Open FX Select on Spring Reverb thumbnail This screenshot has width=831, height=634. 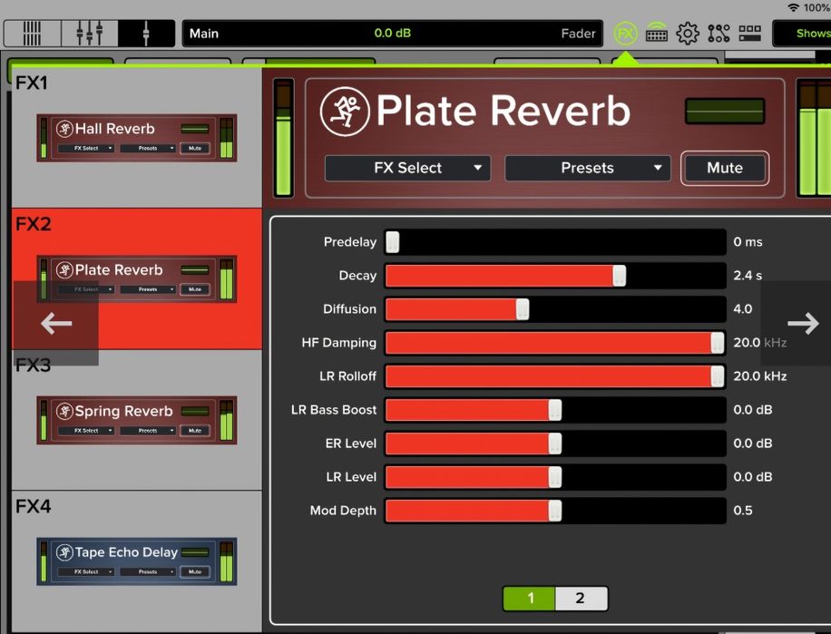tap(86, 431)
